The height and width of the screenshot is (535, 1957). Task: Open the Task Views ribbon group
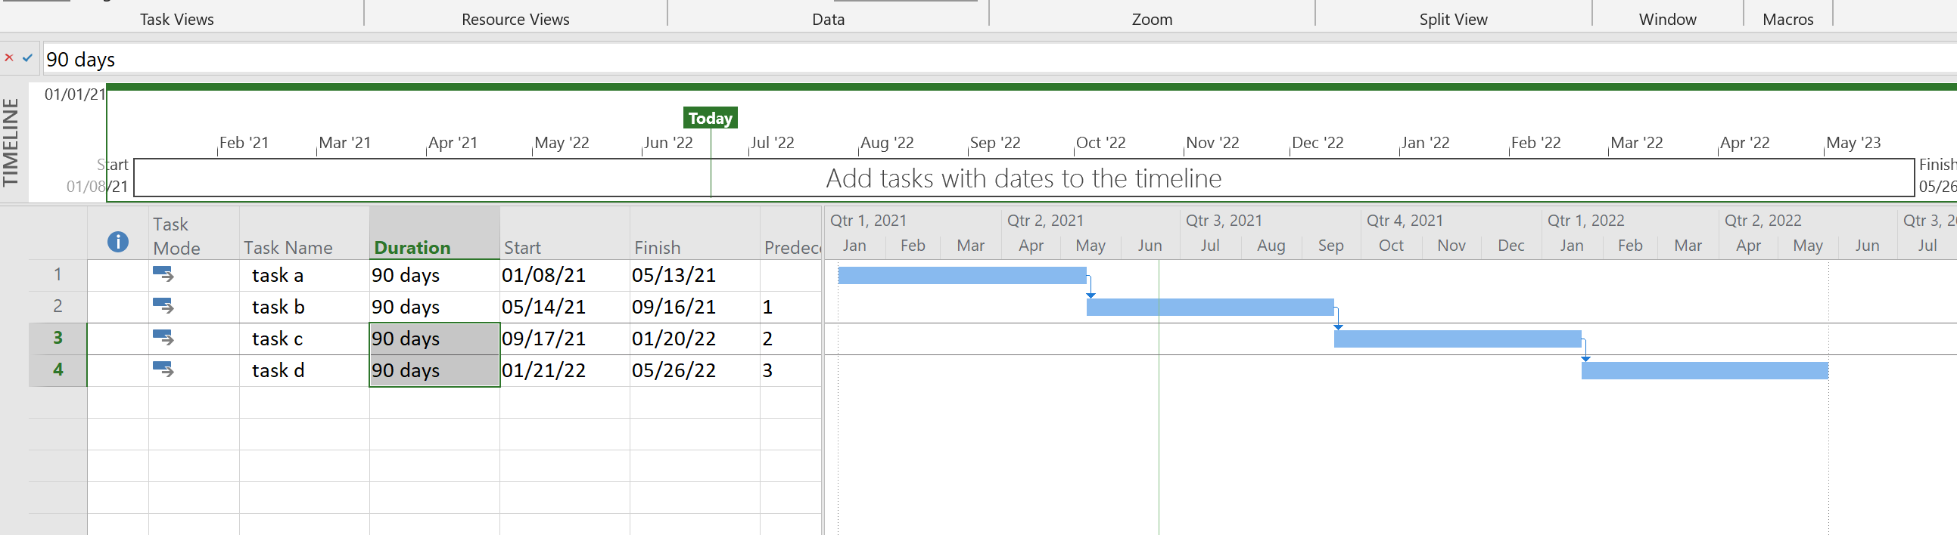pyautogui.click(x=176, y=20)
